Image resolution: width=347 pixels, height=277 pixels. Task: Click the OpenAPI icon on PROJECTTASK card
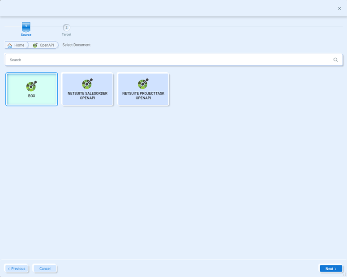pos(143,84)
